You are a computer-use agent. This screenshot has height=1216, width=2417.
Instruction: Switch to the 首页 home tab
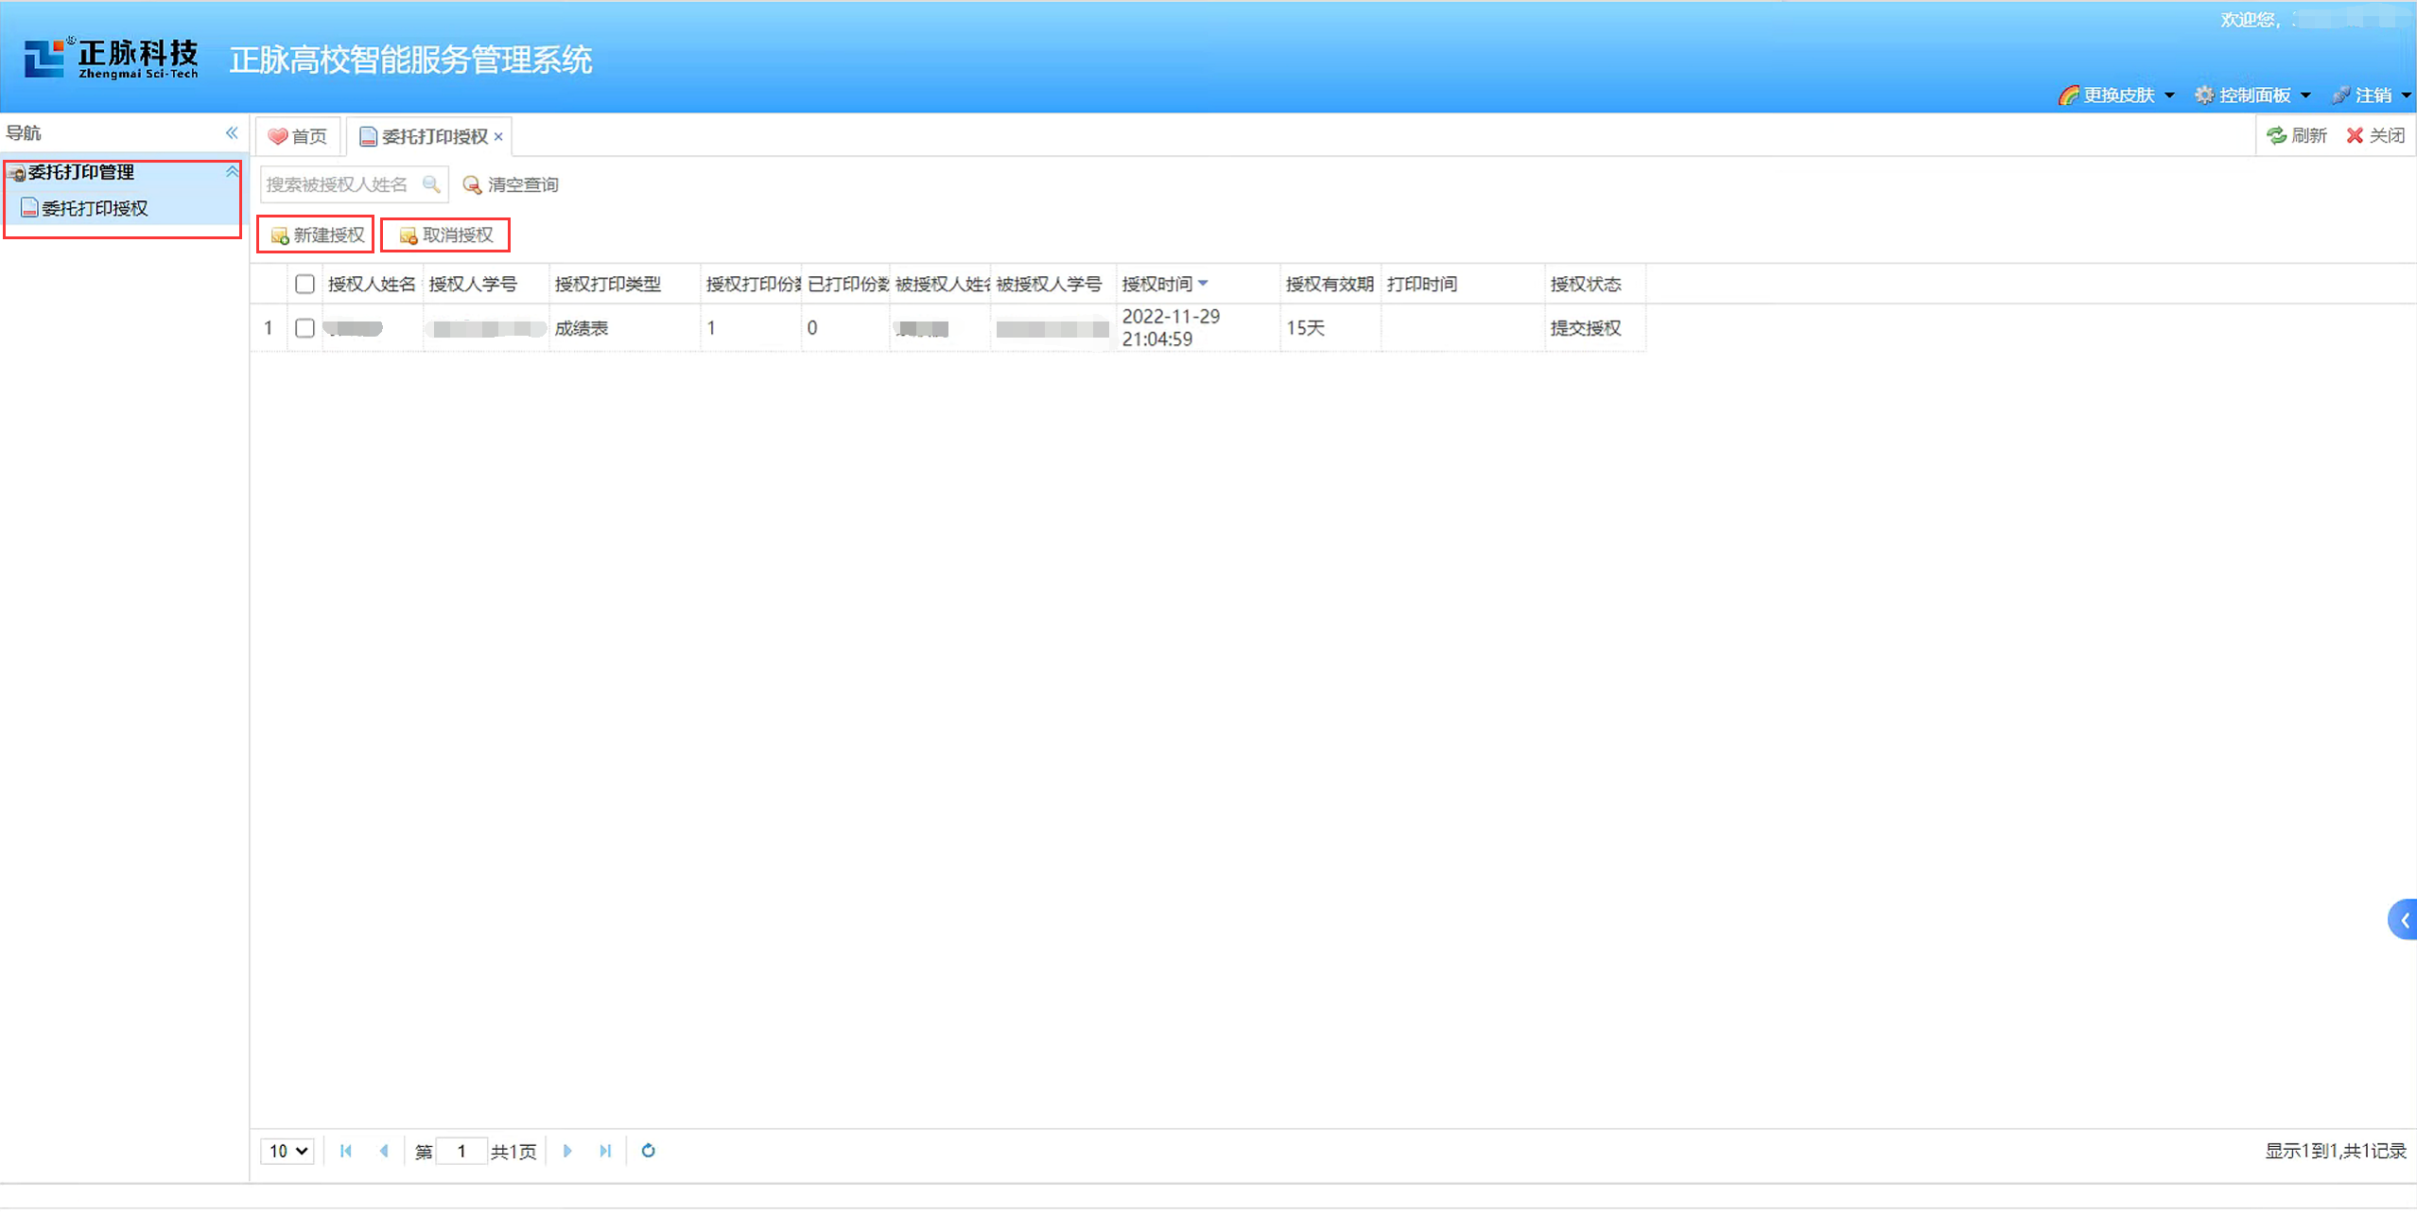297,137
